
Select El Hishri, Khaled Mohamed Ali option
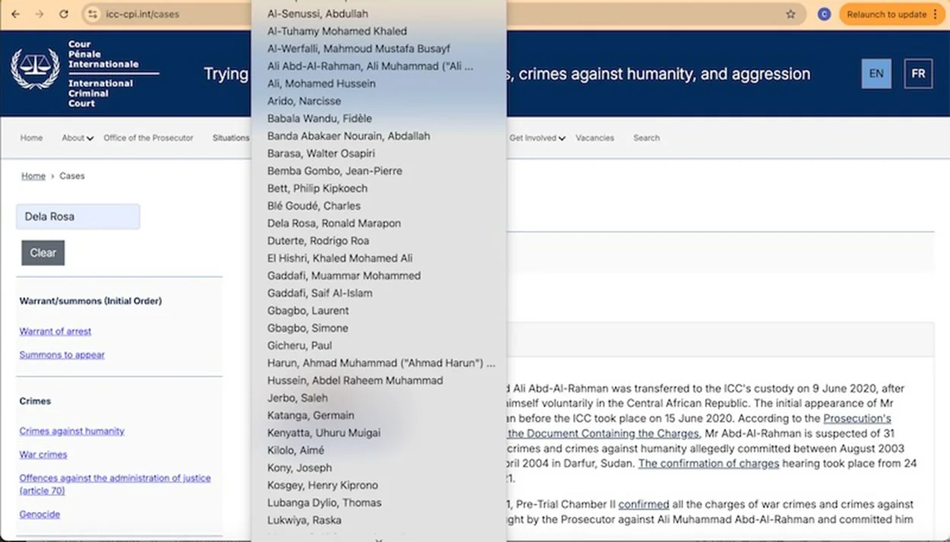pyautogui.click(x=378, y=258)
